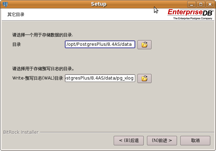Focus the /opt/PostgresPlus/8.4AS/data directory field
The height and width of the screenshot is (151, 216).
coord(100,44)
